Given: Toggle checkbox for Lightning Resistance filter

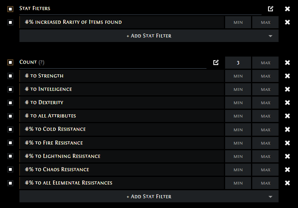Looking at the screenshot, I should 10,156.
